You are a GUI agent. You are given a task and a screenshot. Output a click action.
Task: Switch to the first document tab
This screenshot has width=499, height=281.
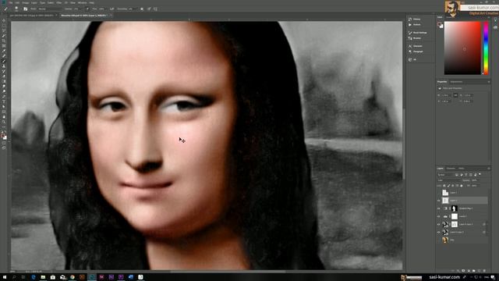[x=32, y=16]
